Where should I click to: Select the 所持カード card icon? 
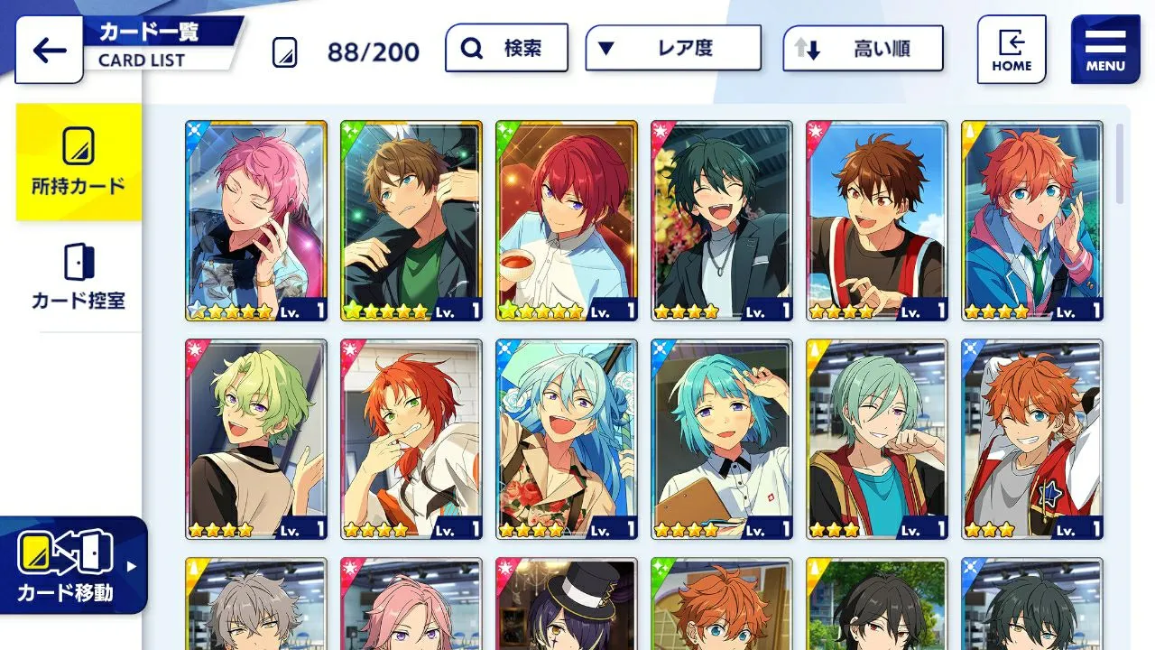(79, 146)
